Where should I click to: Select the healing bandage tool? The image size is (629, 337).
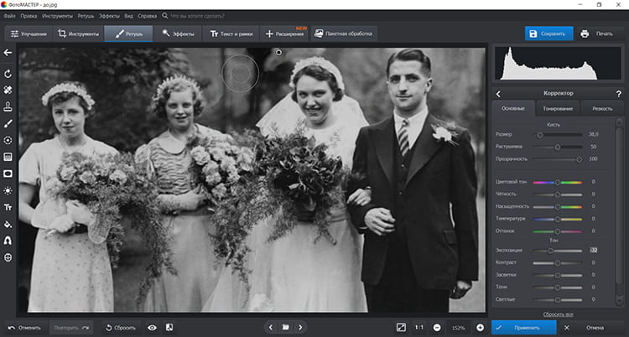8,89
